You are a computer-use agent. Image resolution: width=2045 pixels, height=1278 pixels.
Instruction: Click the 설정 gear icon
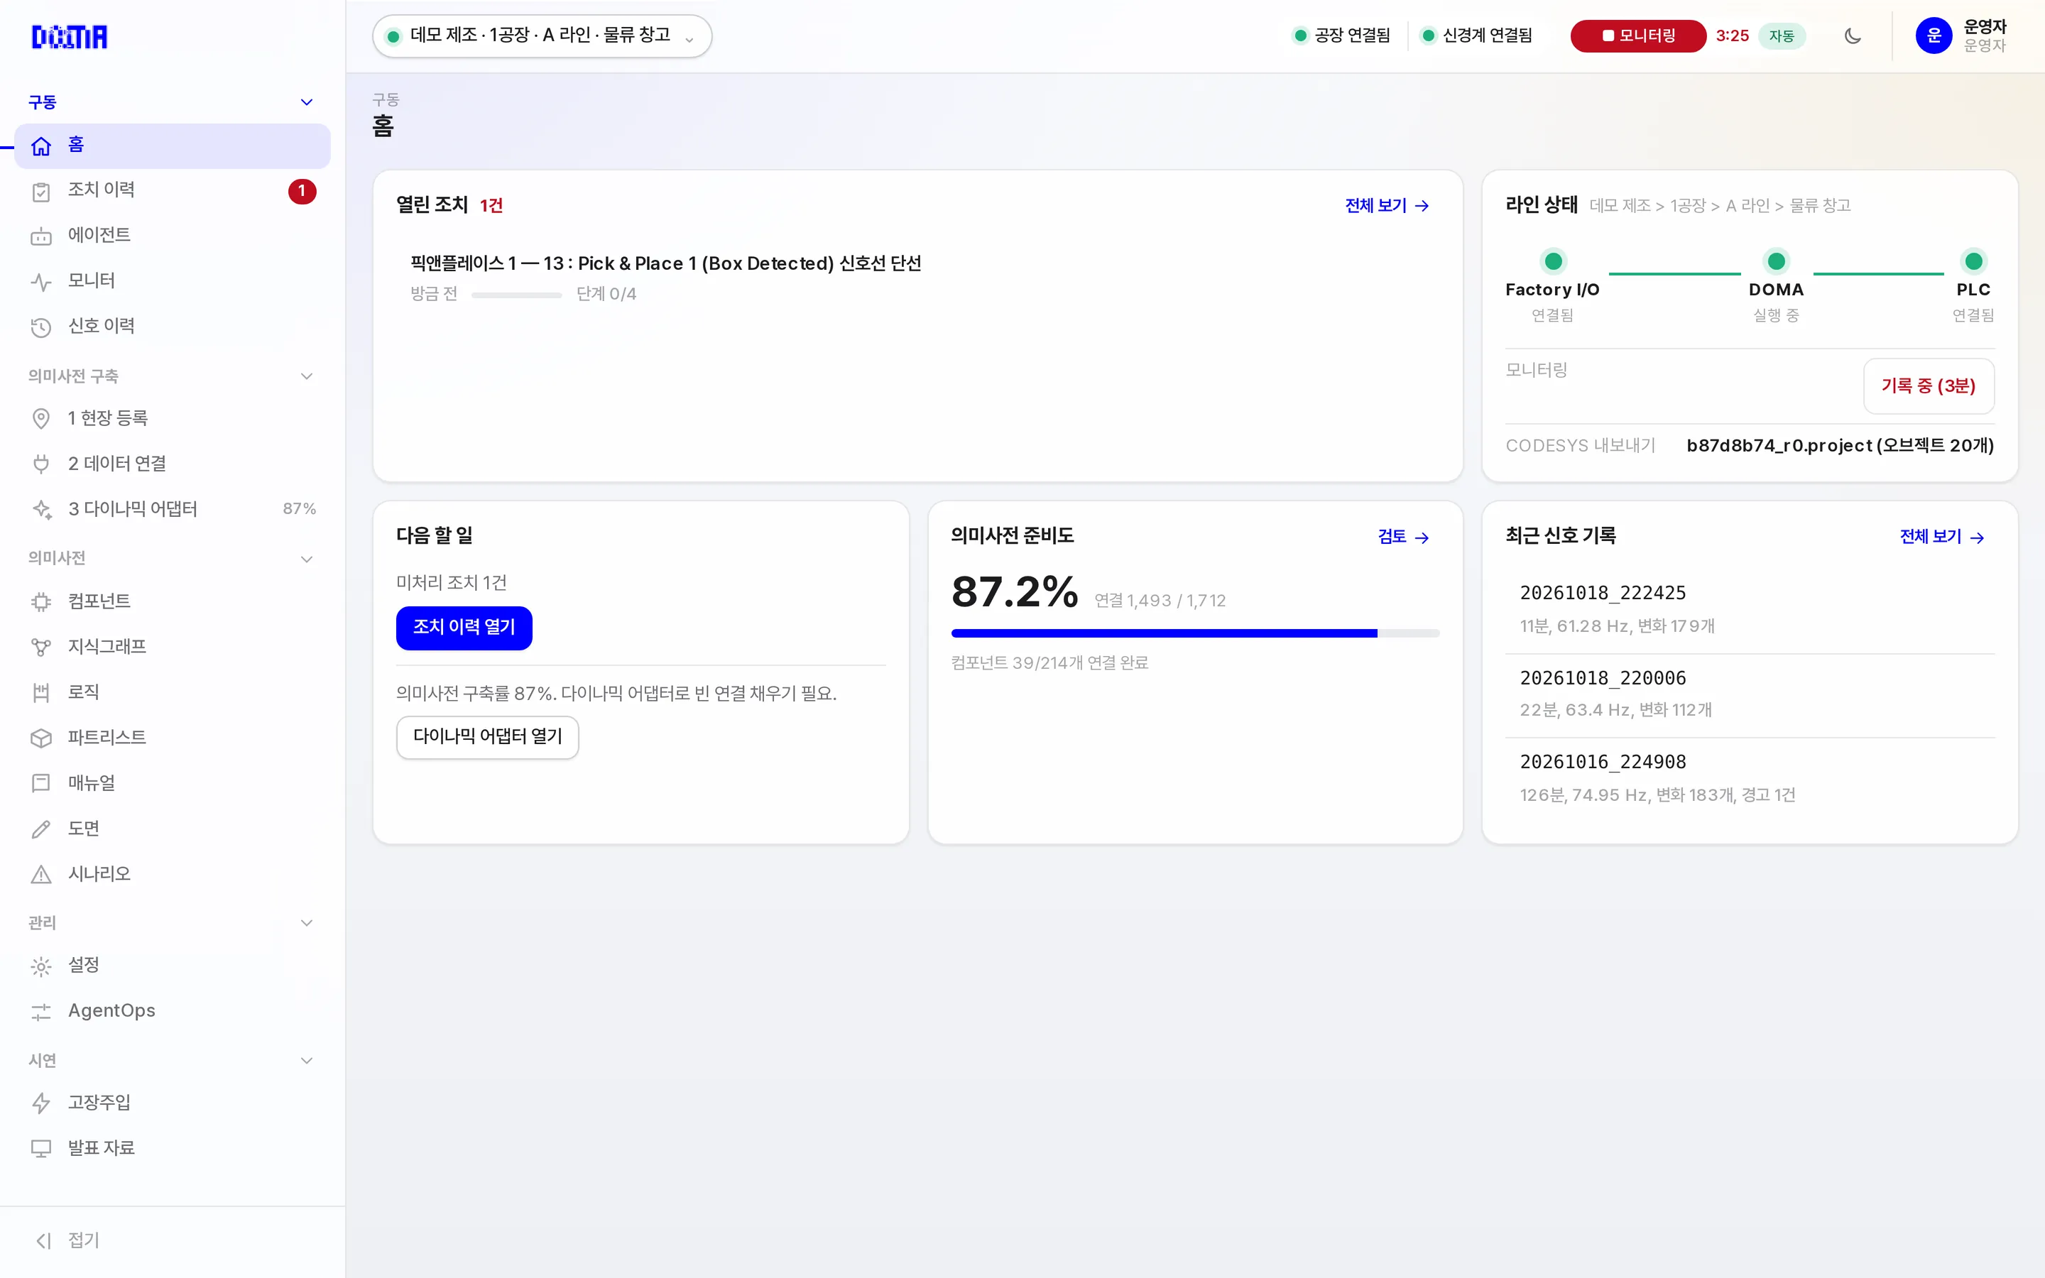click(x=40, y=966)
